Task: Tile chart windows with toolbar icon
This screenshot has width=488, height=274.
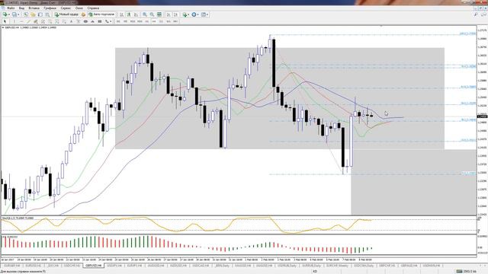Action: click(x=159, y=14)
